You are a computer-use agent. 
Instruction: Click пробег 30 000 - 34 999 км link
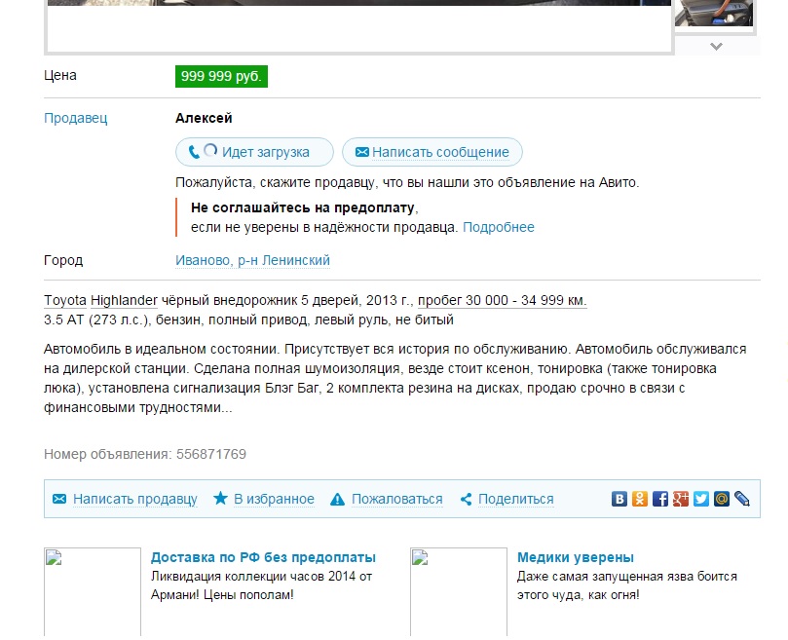click(x=502, y=300)
